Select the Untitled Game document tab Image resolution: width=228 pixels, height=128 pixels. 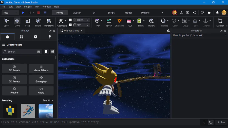pos(71,31)
